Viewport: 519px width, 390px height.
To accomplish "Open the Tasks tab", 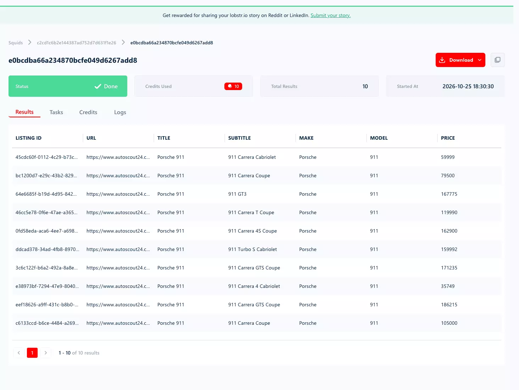I will pyautogui.click(x=56, y=112).
